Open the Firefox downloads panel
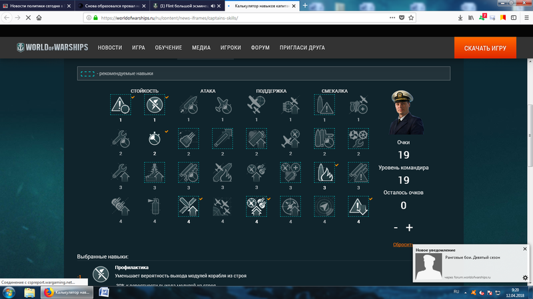This screenshot has width=533, height=299. coord(460,18)
